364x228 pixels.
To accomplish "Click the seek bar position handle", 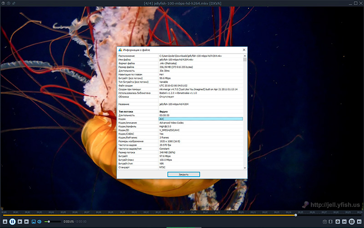I will coord(295,215).
